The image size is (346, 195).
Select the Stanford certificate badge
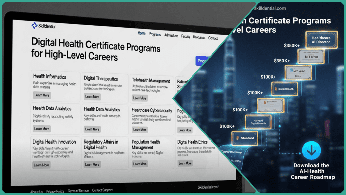pyautogui.click(x=246, y=138)
